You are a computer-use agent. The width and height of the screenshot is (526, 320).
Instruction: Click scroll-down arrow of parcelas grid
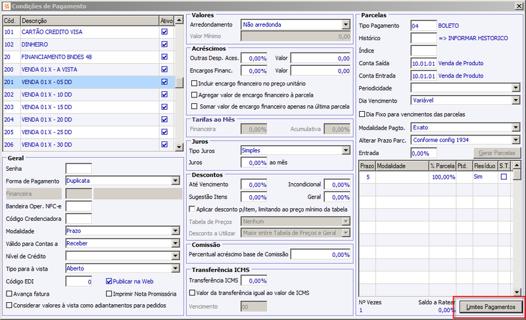(517, 292)
